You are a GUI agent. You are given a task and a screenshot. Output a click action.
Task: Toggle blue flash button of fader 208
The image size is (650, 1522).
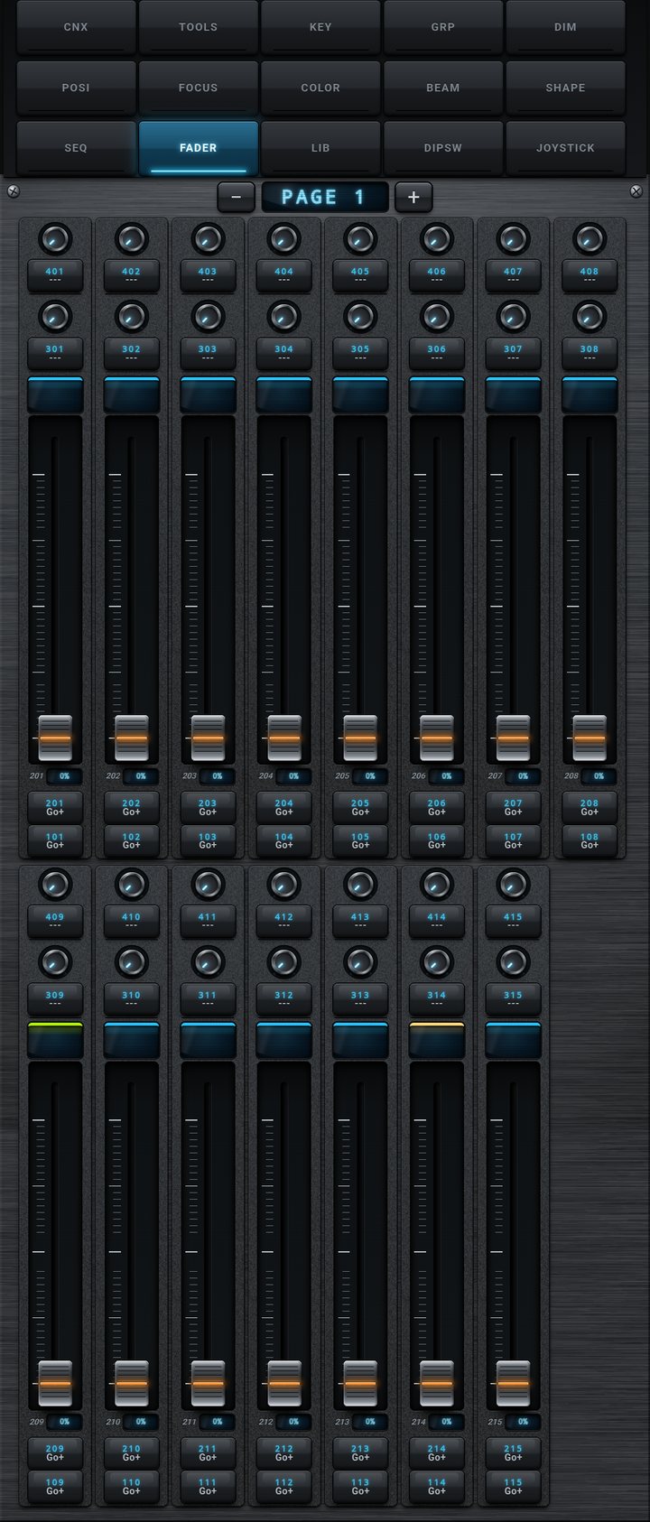point(590,394)
